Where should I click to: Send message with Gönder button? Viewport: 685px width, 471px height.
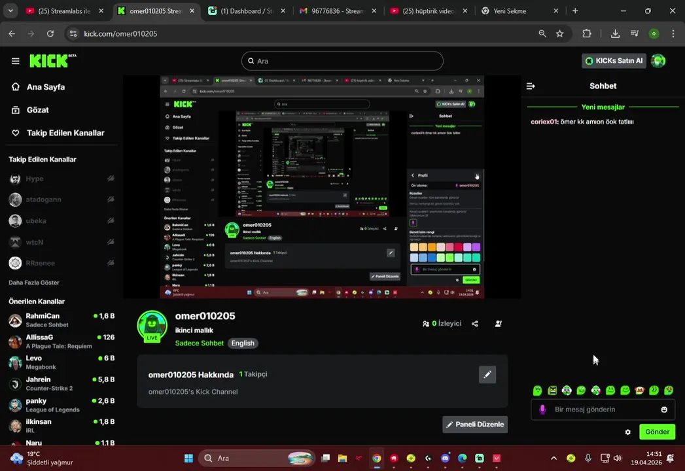(657, 432)
